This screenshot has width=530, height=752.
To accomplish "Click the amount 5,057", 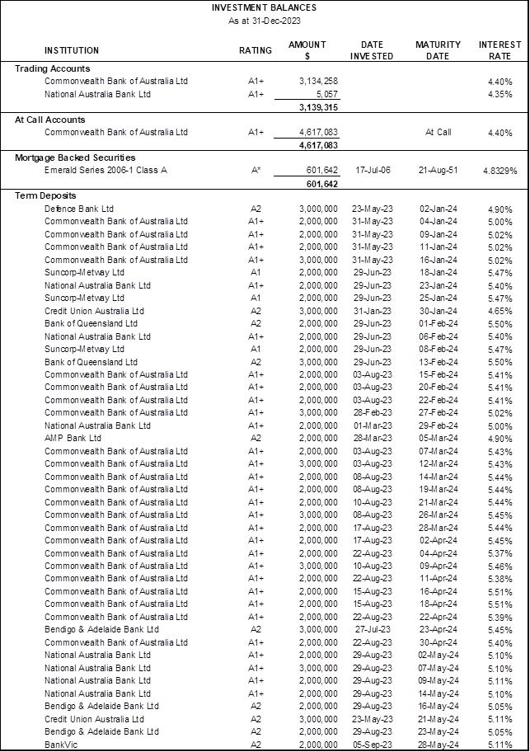I will (326, 95).
